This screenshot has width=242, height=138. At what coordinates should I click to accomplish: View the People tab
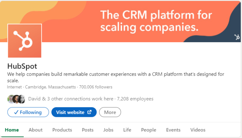click(x=148, y=130)
